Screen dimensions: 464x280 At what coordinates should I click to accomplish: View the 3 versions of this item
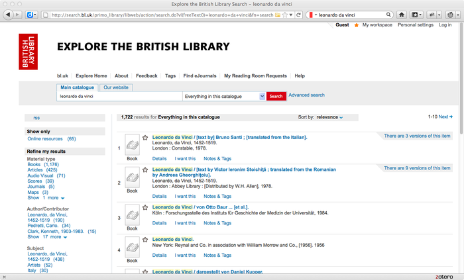pyautogui.click(x=417, y=136)
